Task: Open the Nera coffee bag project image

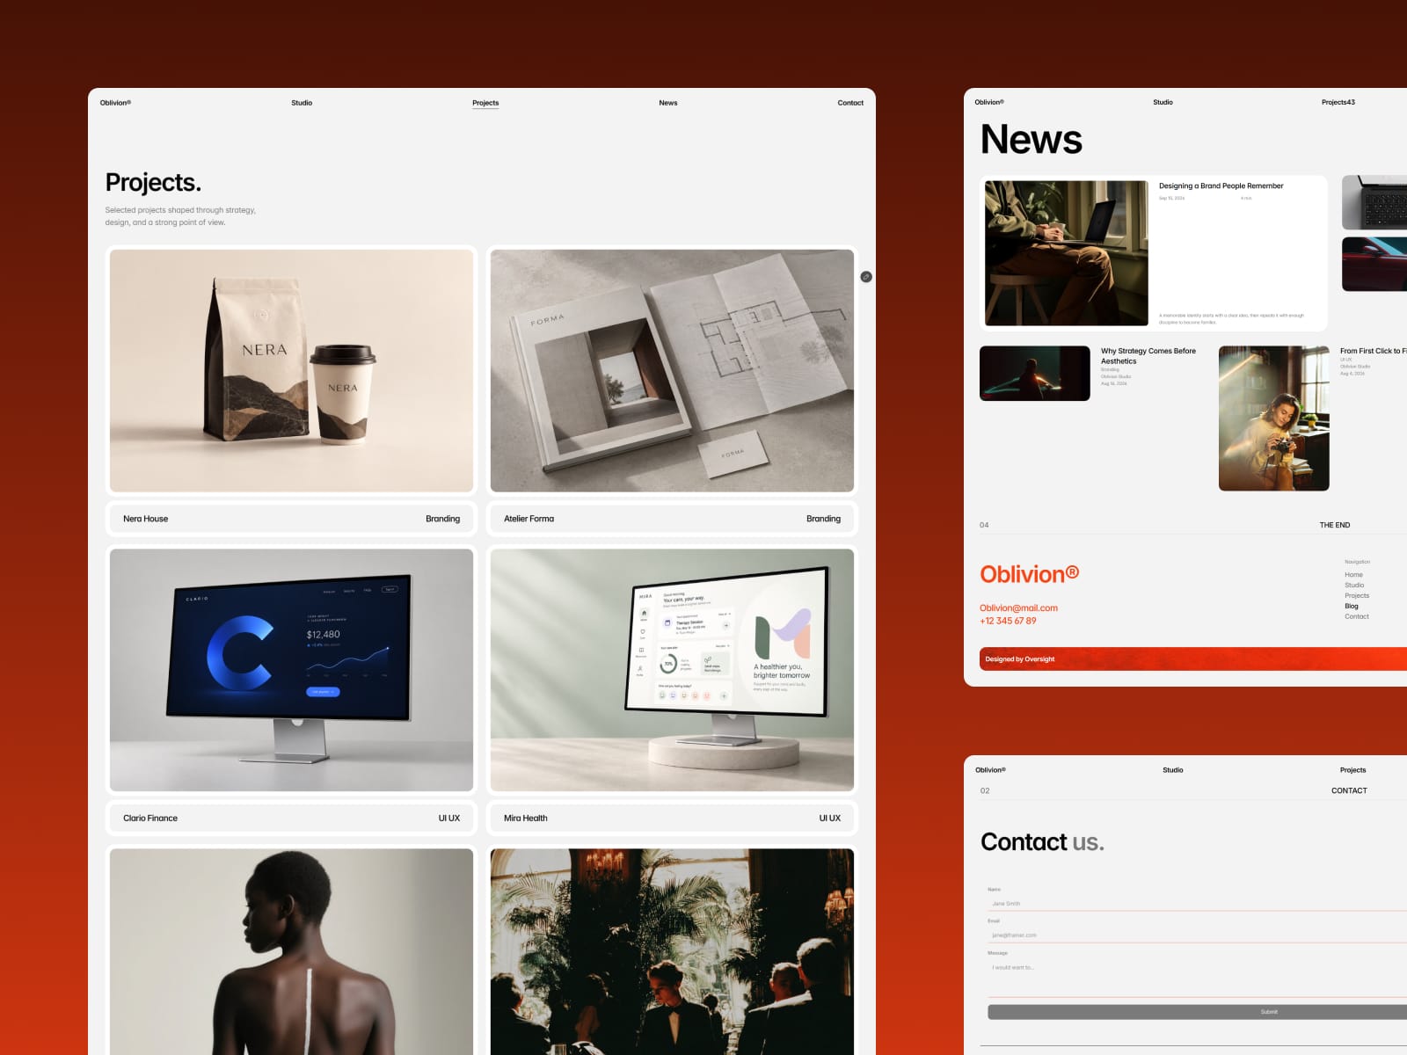Action: click(292, 371)
